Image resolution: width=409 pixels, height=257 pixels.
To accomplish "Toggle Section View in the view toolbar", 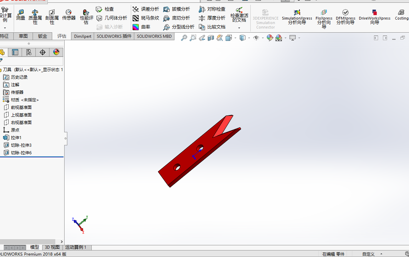I will pyautogui.click(x=211, y=38).
